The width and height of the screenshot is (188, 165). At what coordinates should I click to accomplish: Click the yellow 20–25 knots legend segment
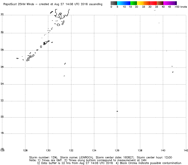140,3
